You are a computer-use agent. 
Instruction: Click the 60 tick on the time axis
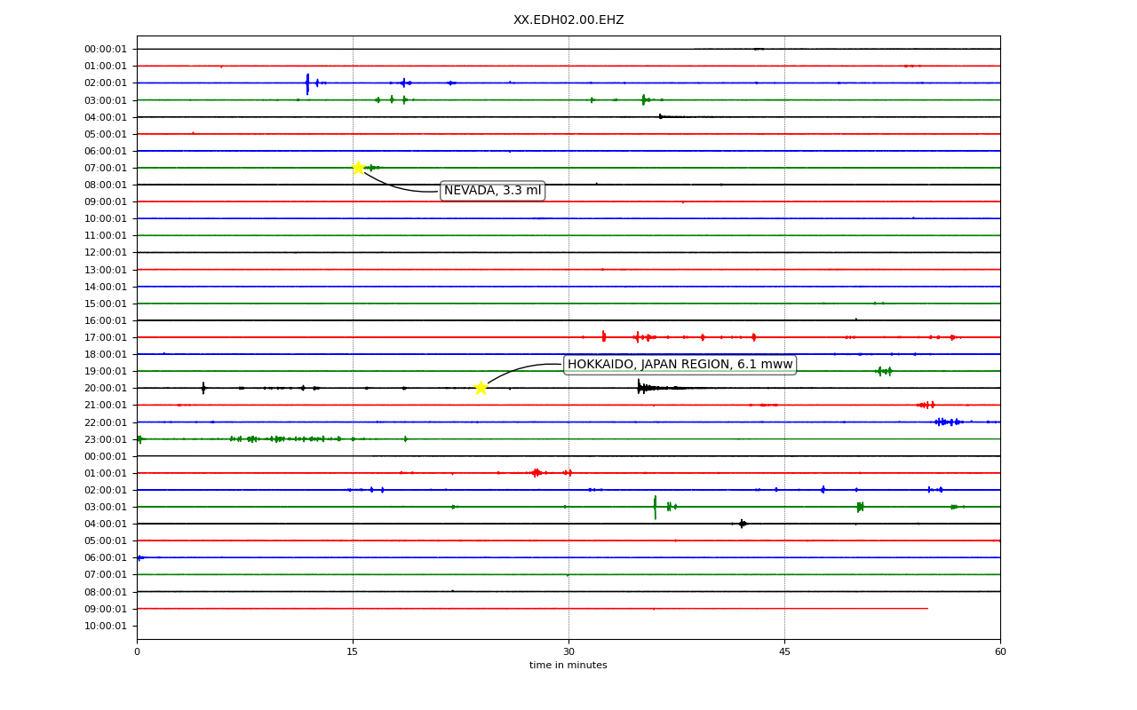[1000, 652]
